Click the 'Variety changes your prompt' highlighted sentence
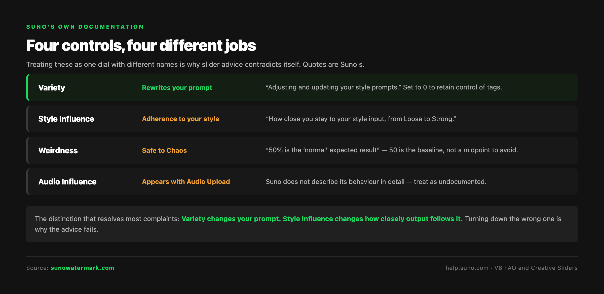The width and height of the screenshot is (604, 294). (x=322, y=219)
